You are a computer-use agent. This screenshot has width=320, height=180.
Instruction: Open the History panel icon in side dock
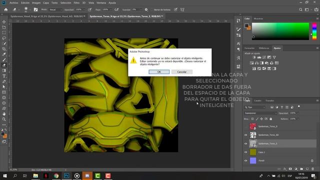tap(238, 20)
